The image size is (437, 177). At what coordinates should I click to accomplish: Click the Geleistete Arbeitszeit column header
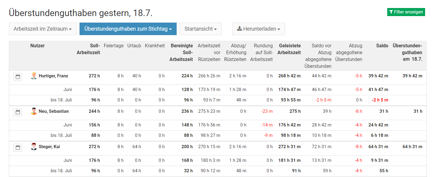[289, 49]
